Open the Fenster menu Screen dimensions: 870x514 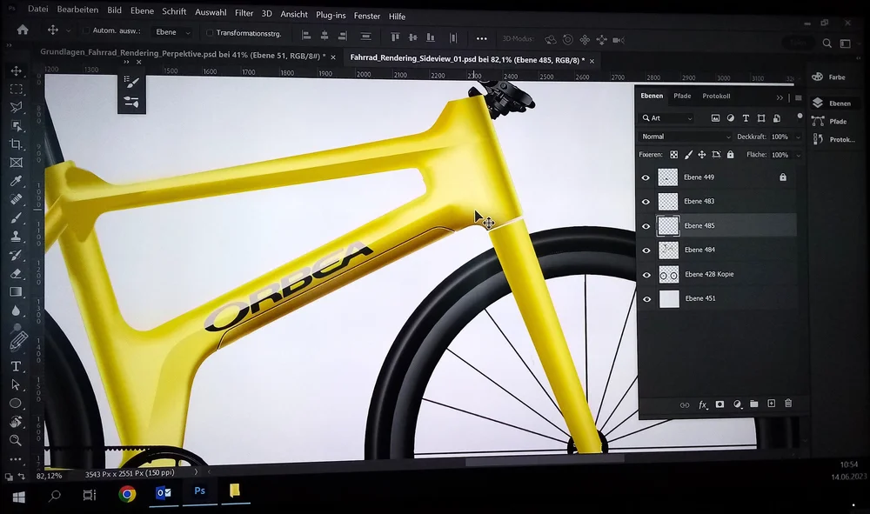click(367, 16)
